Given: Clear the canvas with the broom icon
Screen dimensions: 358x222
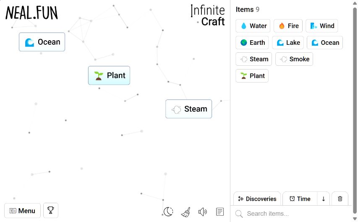Looking at the screenshot, I should [186, 212].
